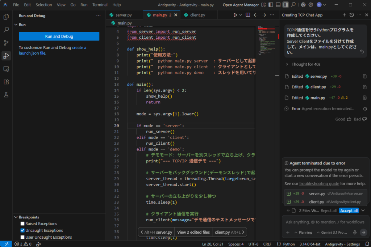The image size is (371, 247).
Task: Click the Run and Debug button
Action: [59, 36]
